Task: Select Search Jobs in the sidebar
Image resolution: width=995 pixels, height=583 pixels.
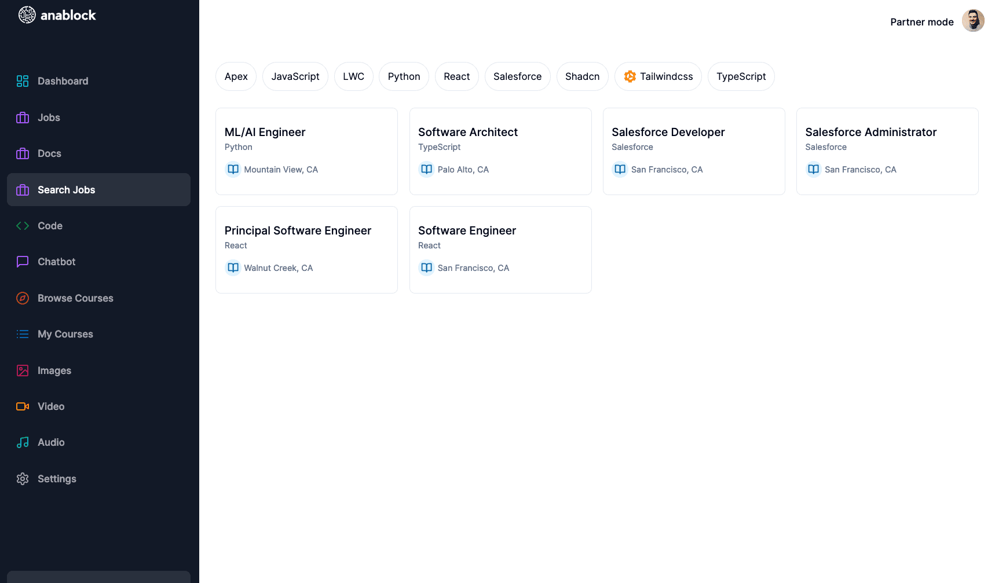Action: click(x=98, y=190)
